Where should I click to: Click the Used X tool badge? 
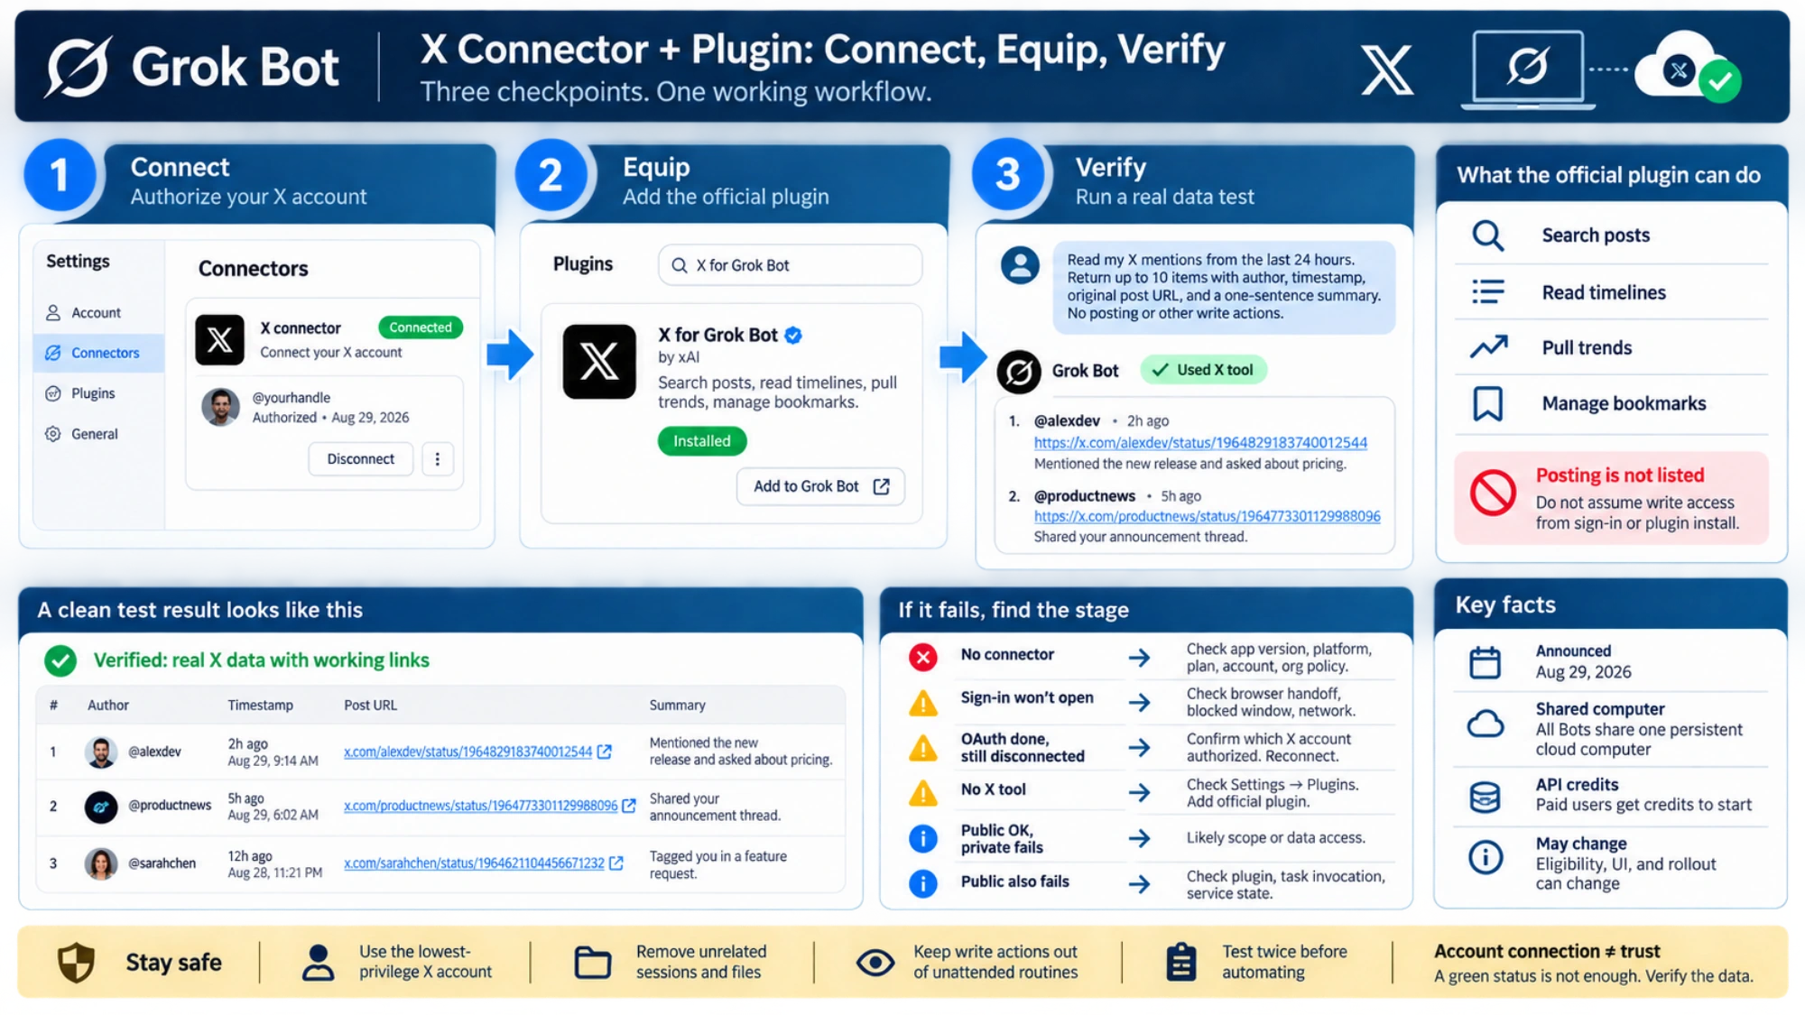[x=1204, y=370]
